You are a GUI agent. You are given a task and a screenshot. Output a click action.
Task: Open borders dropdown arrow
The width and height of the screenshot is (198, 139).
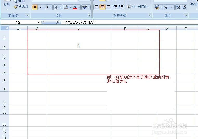point(61,7)
